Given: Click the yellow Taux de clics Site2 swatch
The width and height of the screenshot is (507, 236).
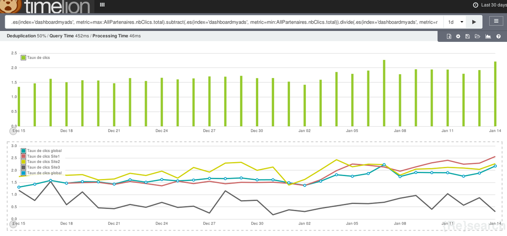Looking at the screenshot, I should pos(24,162).
